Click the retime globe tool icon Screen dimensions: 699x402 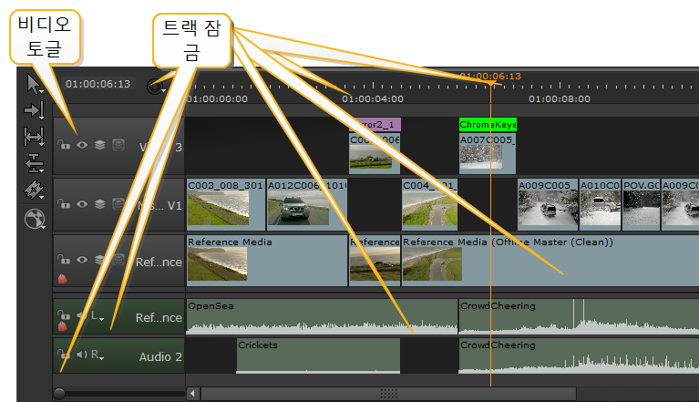click(x=35, y=218)
